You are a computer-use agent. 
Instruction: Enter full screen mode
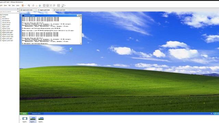pyautogui.click(x=51, y=5)
